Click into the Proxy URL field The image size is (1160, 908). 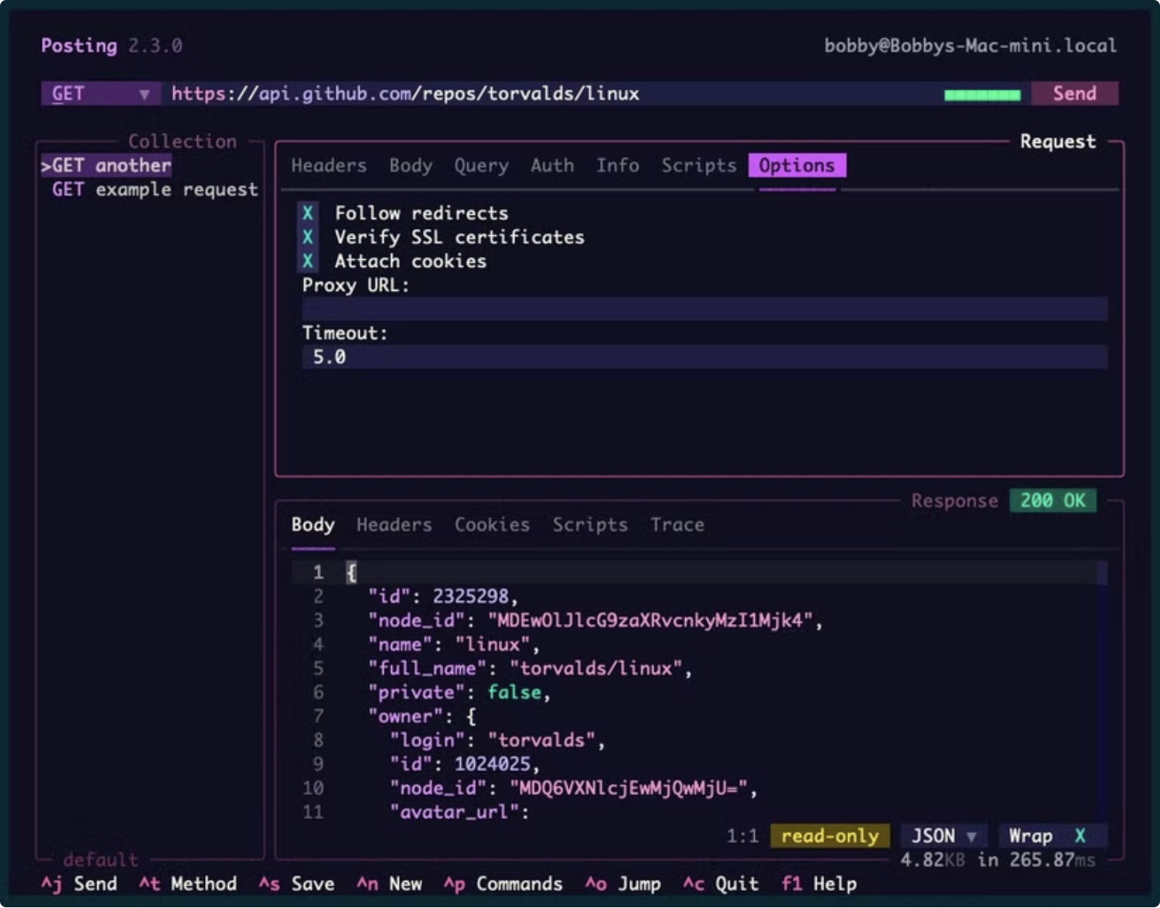click(x=704, y=309)
